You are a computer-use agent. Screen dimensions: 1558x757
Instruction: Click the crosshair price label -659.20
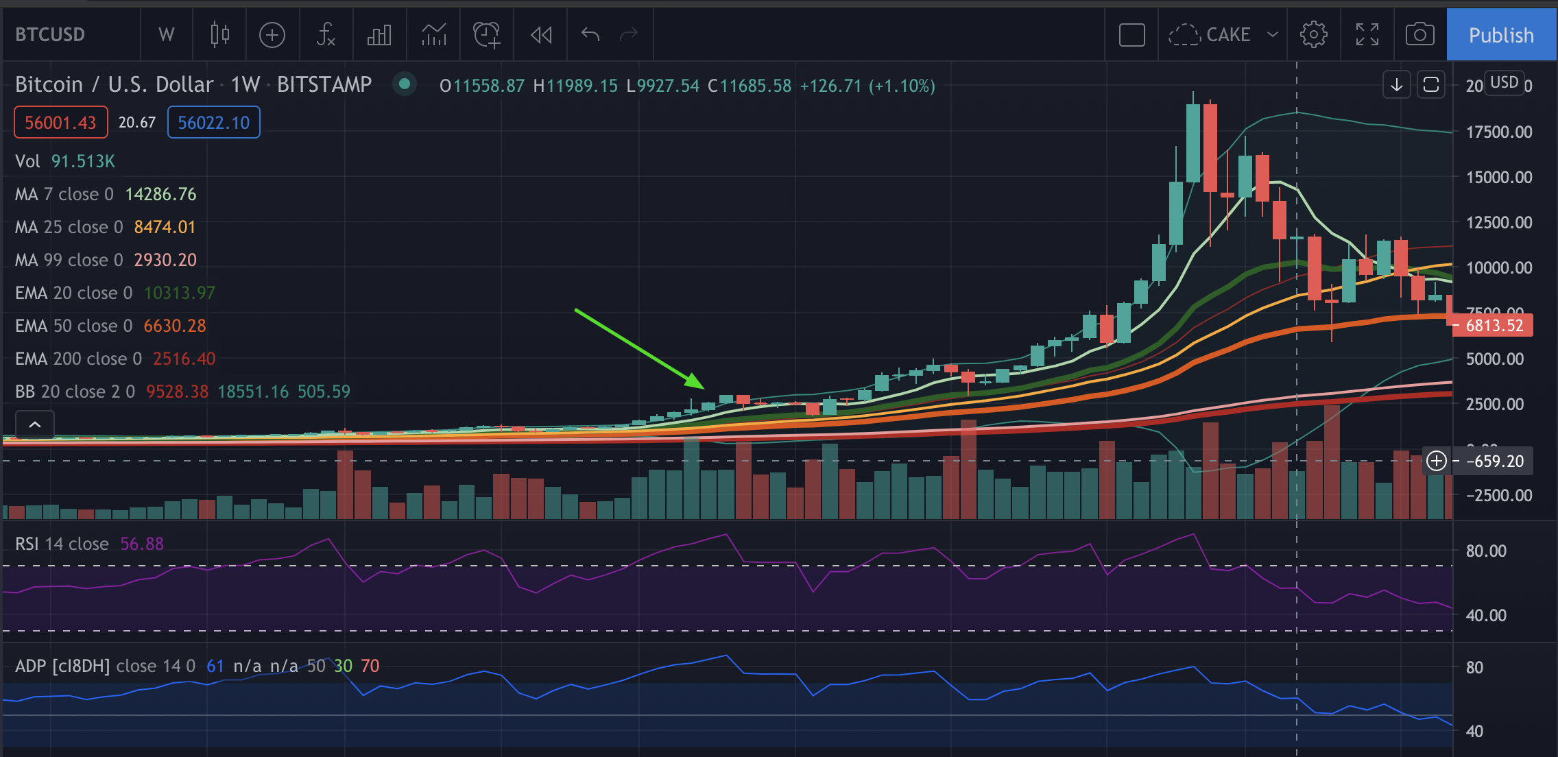(1494, 461)
